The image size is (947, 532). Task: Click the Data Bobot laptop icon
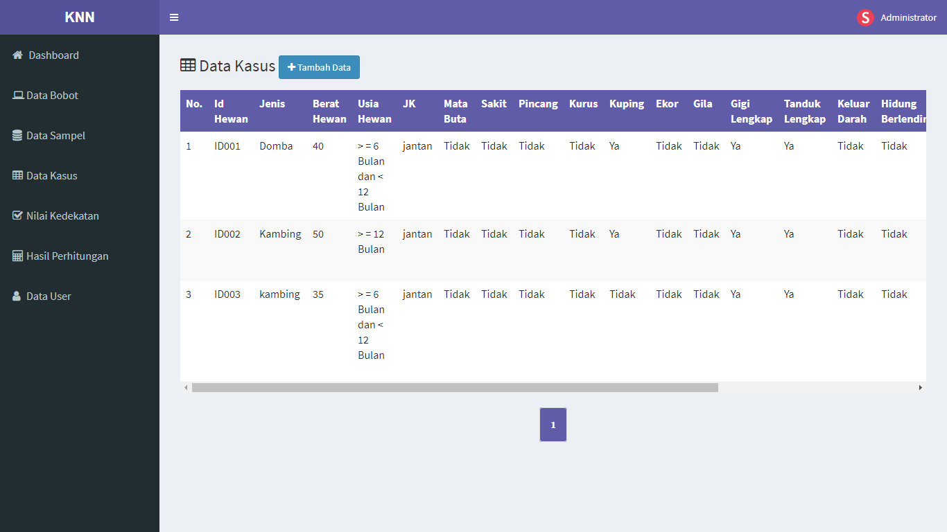(x=18, y=95)
